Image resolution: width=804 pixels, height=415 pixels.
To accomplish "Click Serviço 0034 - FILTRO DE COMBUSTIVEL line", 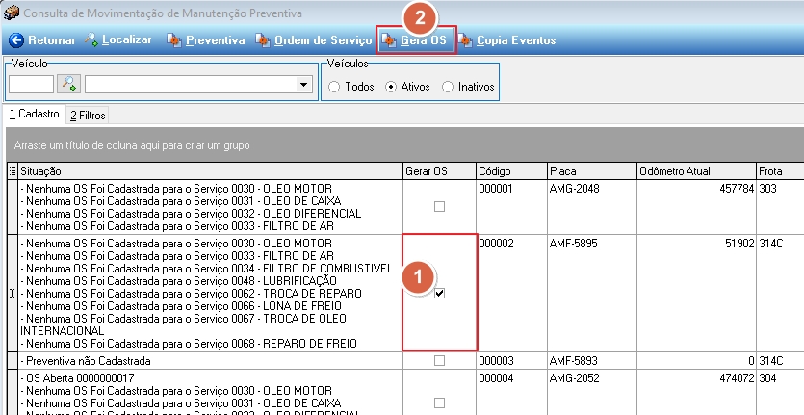I will coord(207,269).
